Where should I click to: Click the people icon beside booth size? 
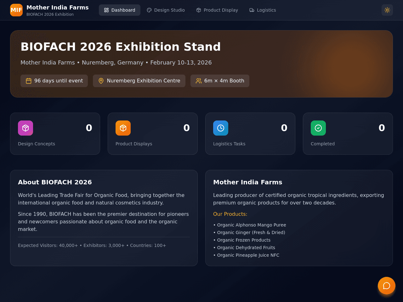[x=199, y=81]
